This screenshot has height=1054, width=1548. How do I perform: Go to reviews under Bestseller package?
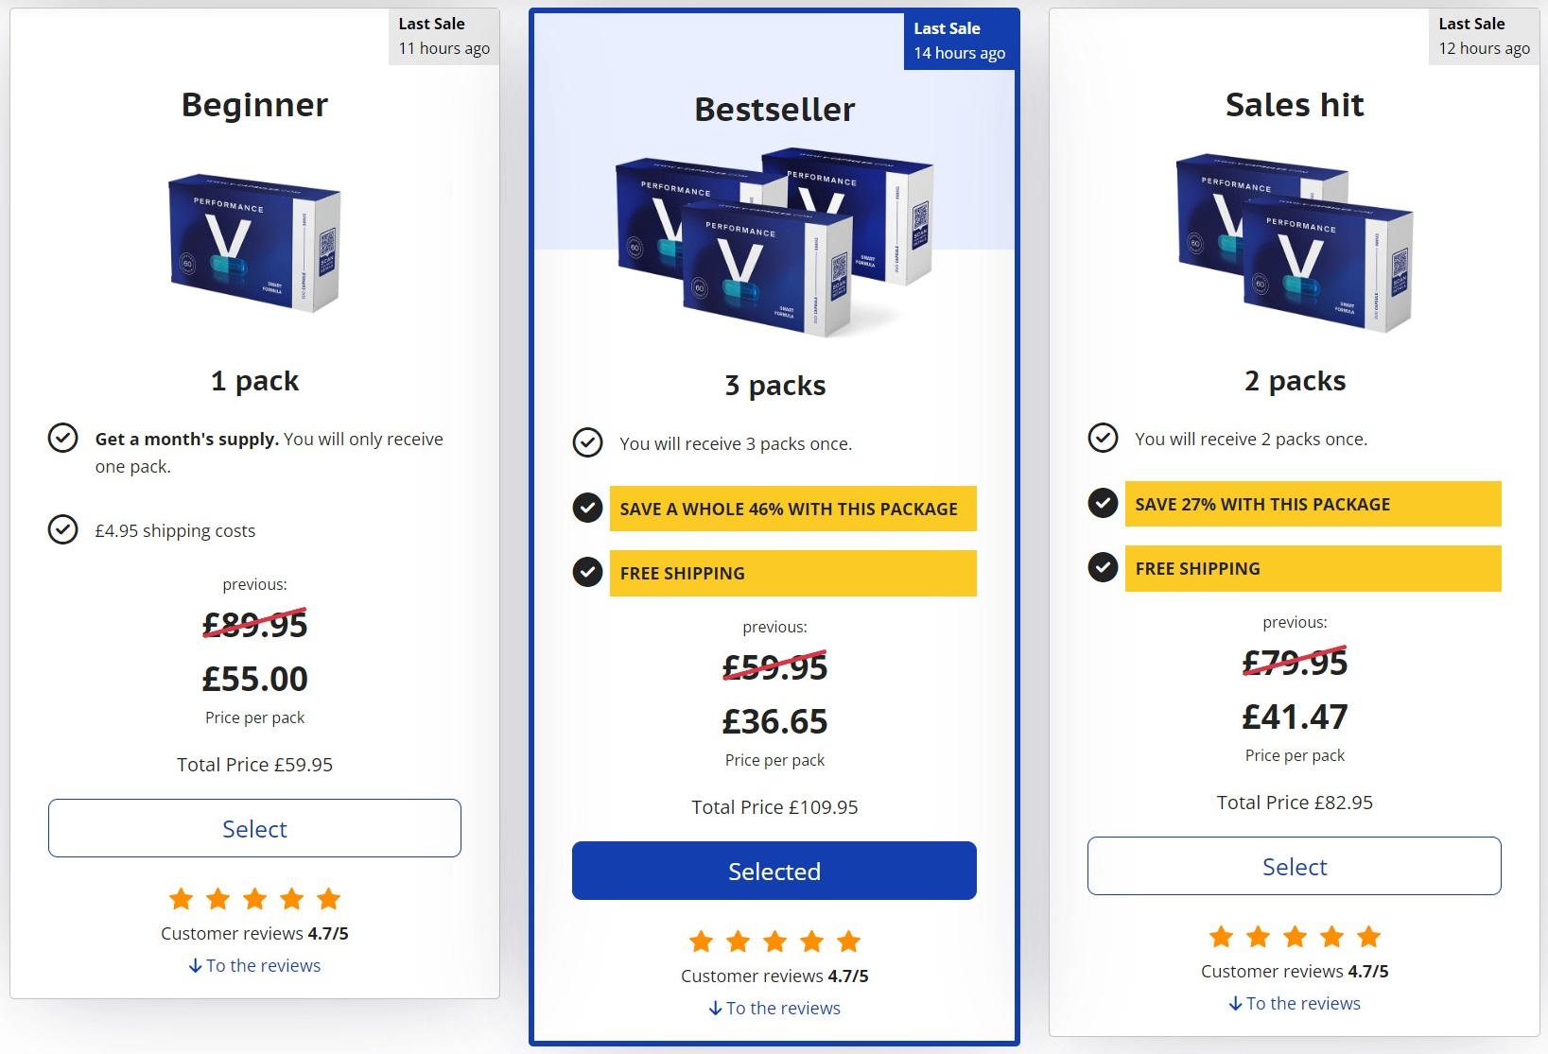[774, 1008]
